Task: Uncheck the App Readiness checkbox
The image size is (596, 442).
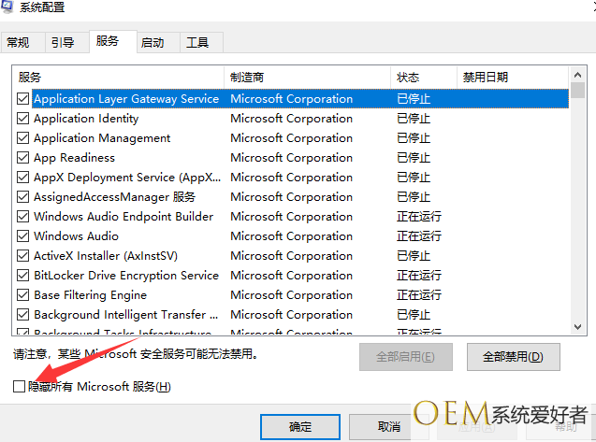Action: coord(23,158)
